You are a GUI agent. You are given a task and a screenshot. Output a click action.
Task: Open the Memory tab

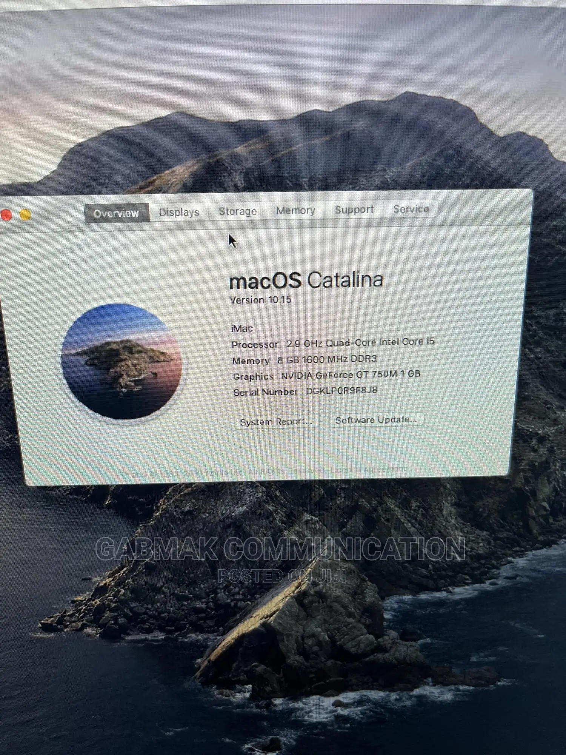point(296,210)
